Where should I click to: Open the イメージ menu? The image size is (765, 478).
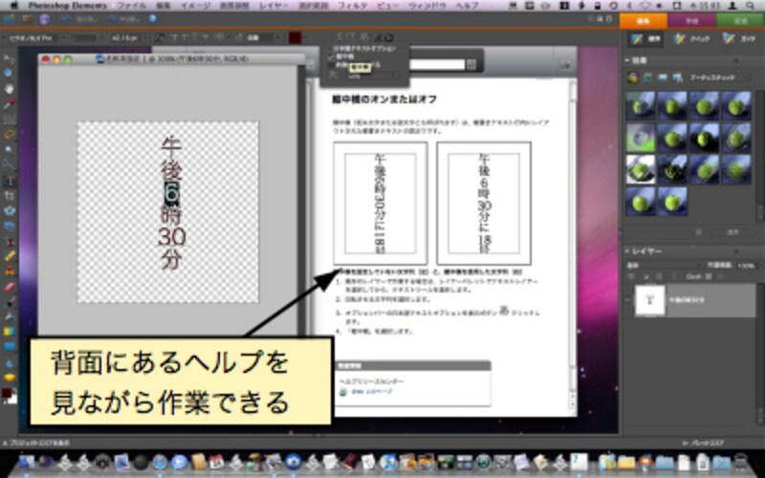[195, 6]
